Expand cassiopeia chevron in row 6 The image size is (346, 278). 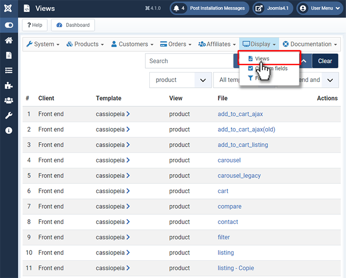128,191
